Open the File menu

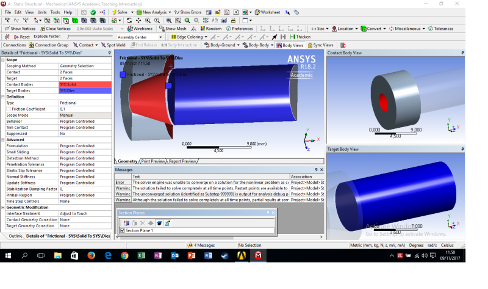click(x=8, y=12)
